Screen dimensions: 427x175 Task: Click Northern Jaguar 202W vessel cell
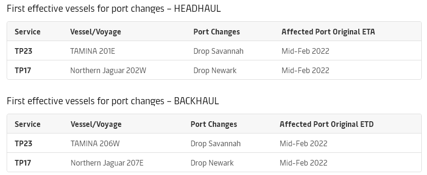click(x=108, y=70)
